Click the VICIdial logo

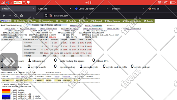point(6,21)
